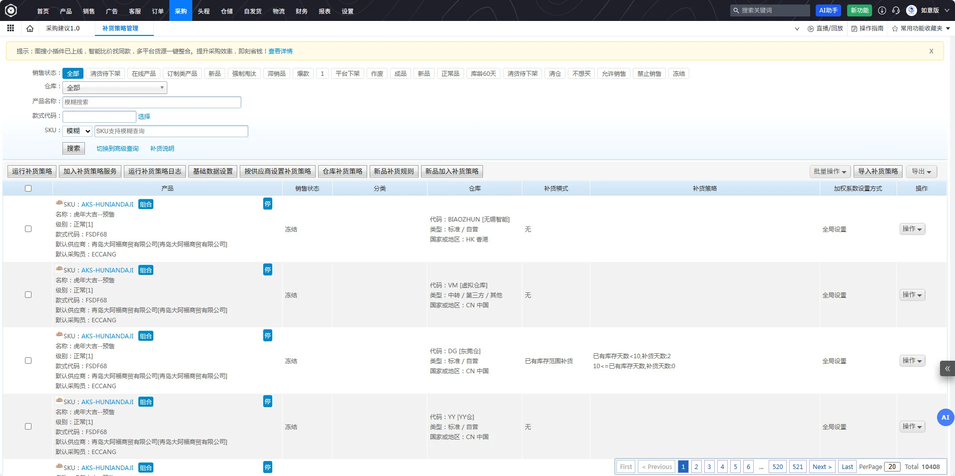Click the user avatar icon
The width and height of the screenshot is (955, 476).
[x=912, y=10]
